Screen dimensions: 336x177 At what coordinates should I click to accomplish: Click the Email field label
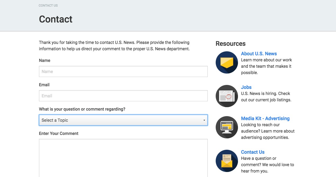(x=44, y=85)
